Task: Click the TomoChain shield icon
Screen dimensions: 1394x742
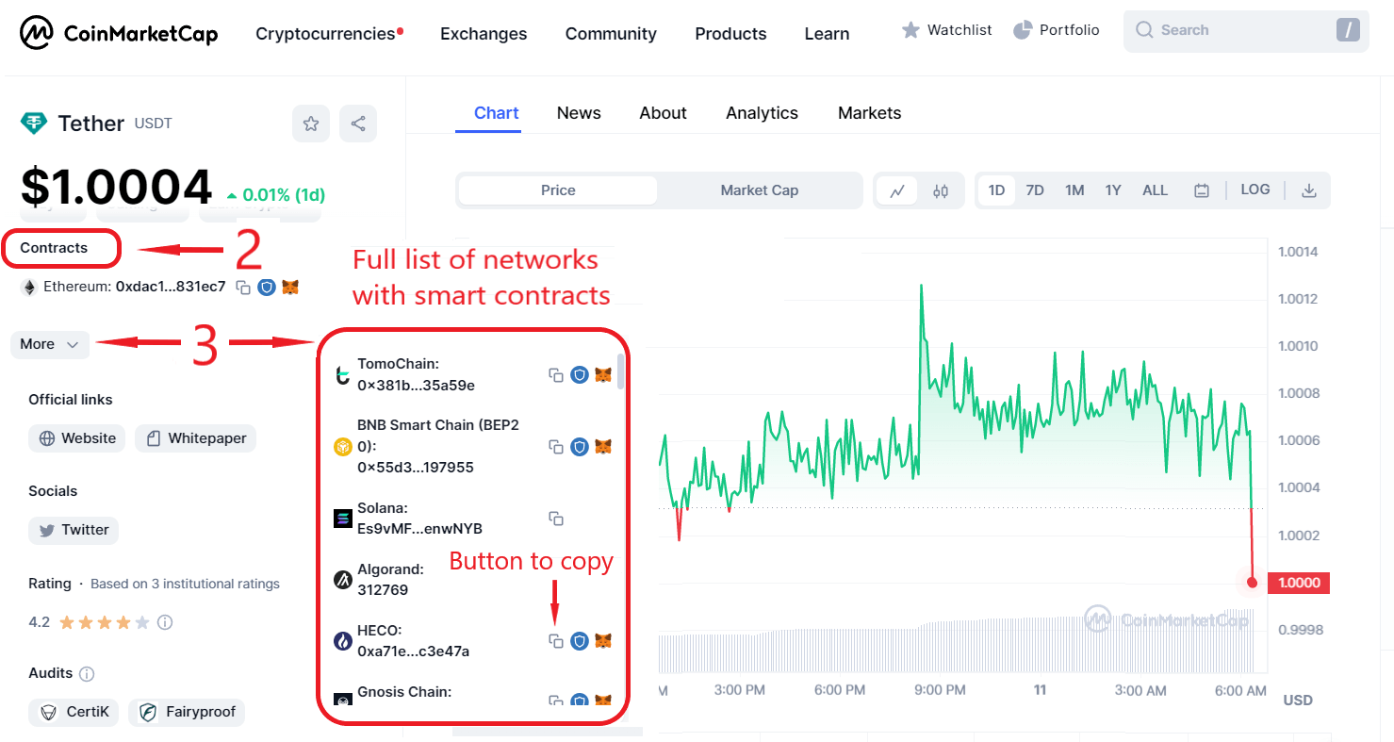Action: pos(580,375)
